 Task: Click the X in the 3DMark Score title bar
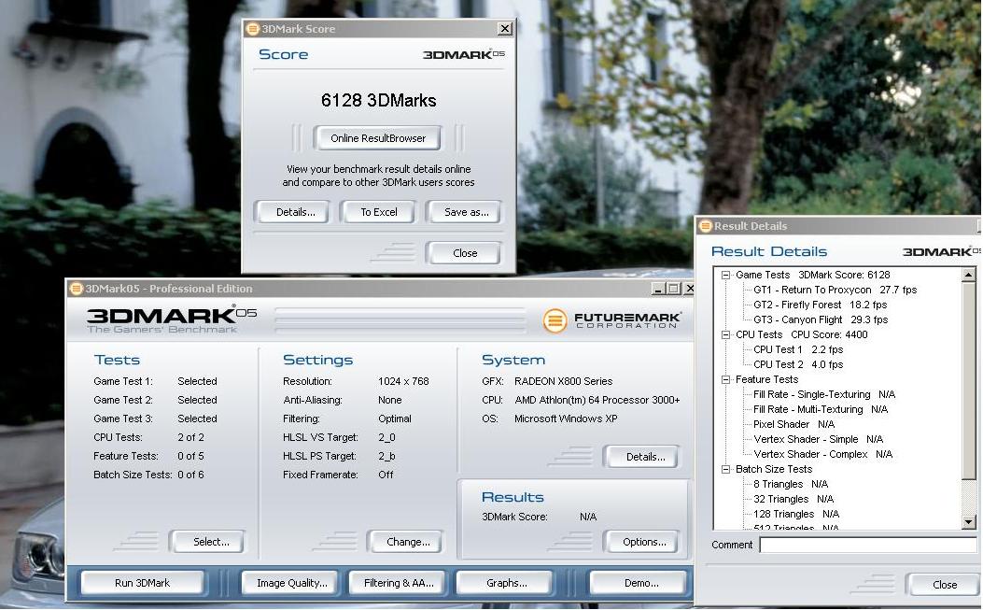[x=505, y=29]
